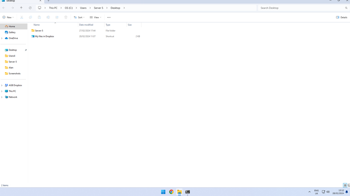The height and width of the screenshot is (196, 350).
Task: Expand the AGB Dropbox tree node
Action: tap(2, 85)
